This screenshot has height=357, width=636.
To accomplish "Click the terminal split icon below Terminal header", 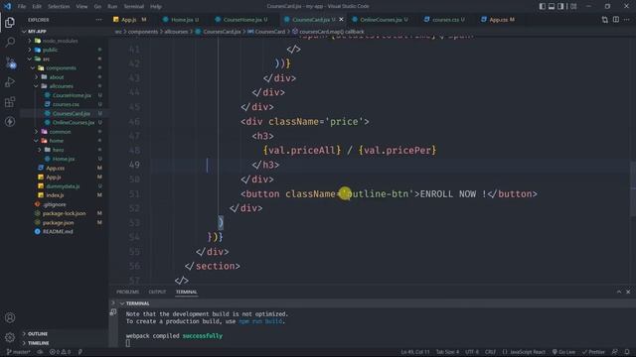I will 113,312.
